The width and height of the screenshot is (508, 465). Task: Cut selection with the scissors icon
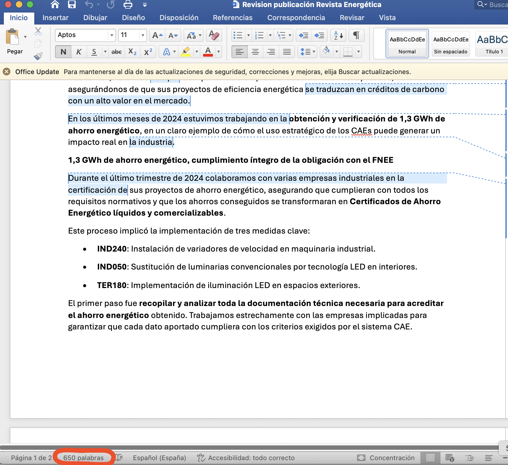pyautogui.click(x=38, y=31)
